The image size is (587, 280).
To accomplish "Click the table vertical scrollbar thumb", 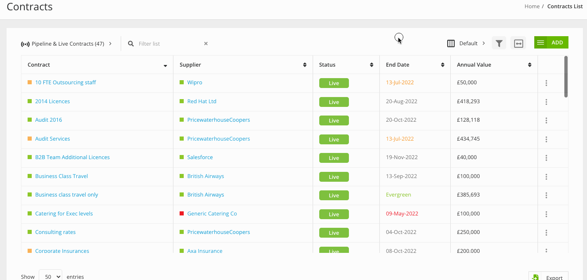I will tap(566, 76).
